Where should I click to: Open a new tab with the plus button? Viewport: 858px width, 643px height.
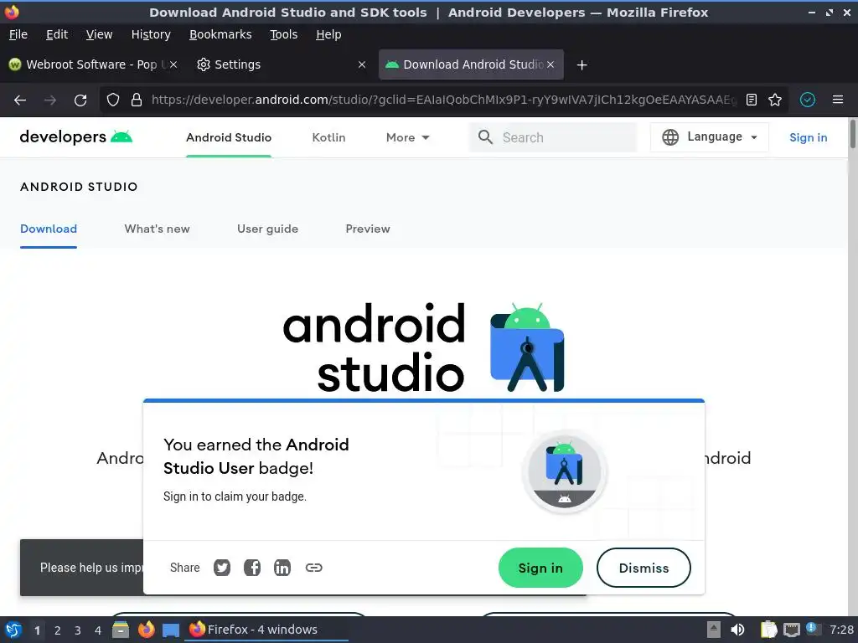[x=581, y=65]
